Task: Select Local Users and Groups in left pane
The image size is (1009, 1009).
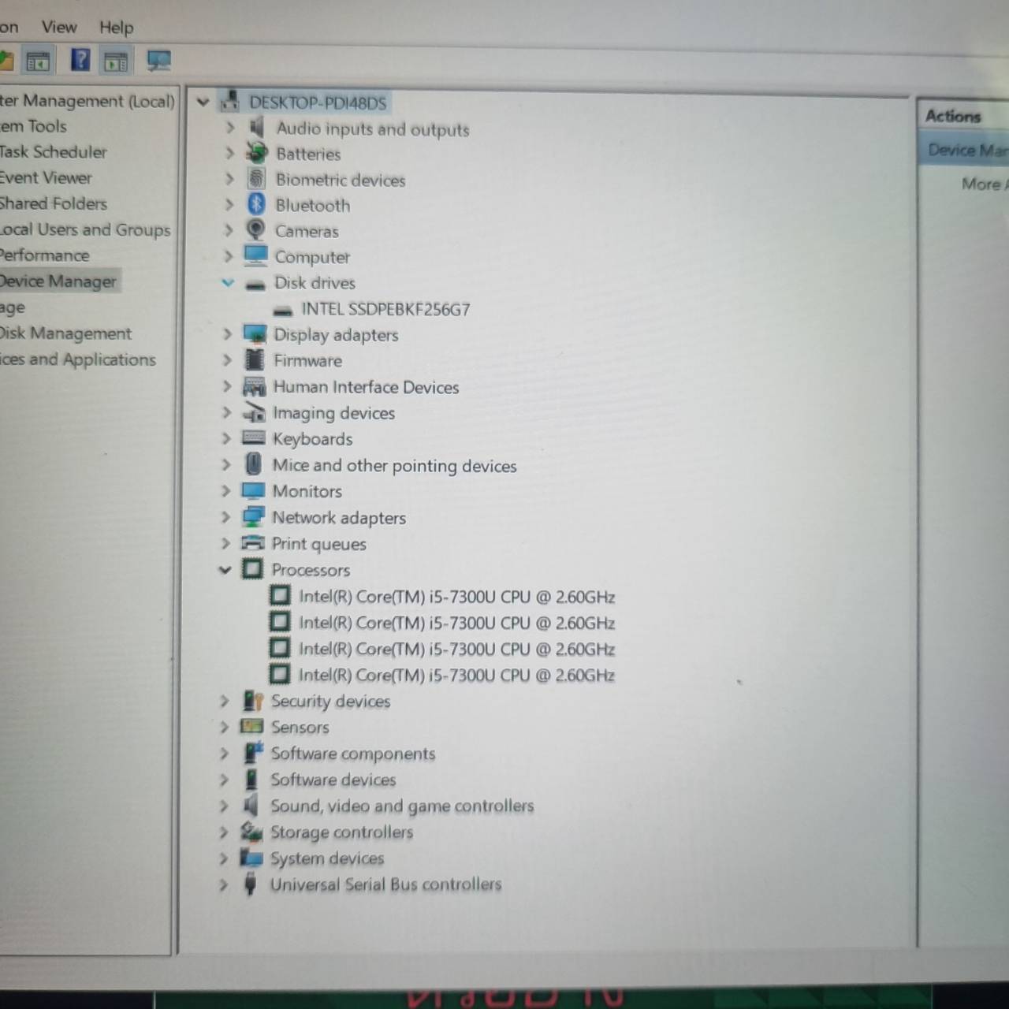Action: (84, 229)
